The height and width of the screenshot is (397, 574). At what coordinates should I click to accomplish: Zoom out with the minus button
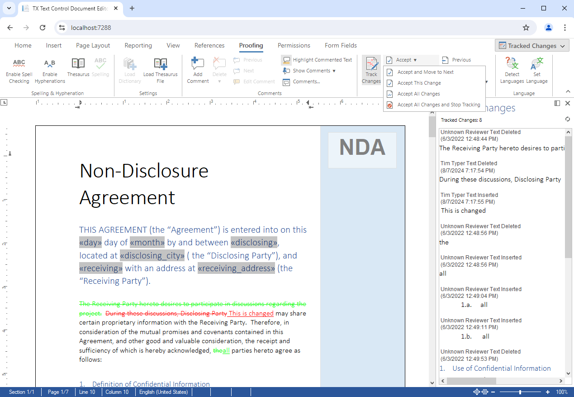(x=493, y=392)
